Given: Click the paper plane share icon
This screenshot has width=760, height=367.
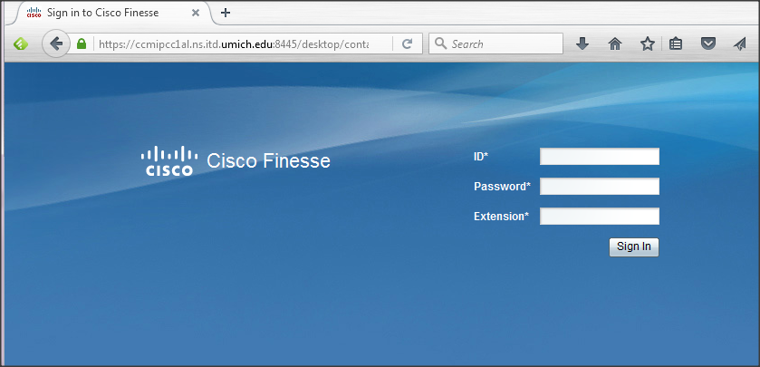Looking at the screenshot, I should [740, 44].
